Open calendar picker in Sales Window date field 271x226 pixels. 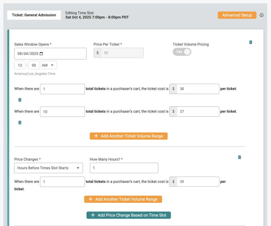point(41,54)
